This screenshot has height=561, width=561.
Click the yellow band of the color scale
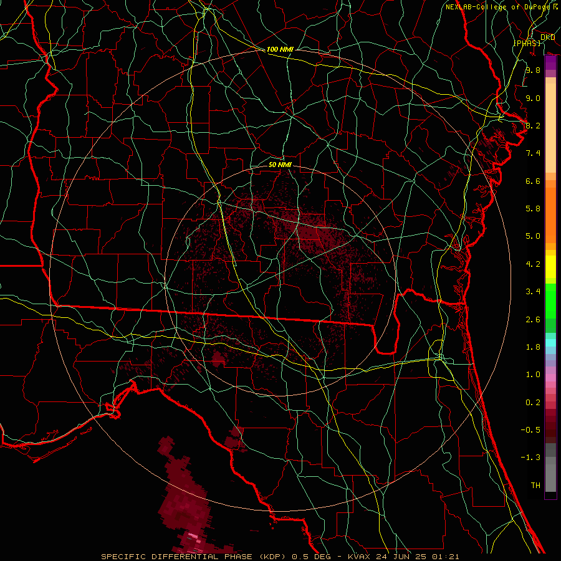point(550,267)
